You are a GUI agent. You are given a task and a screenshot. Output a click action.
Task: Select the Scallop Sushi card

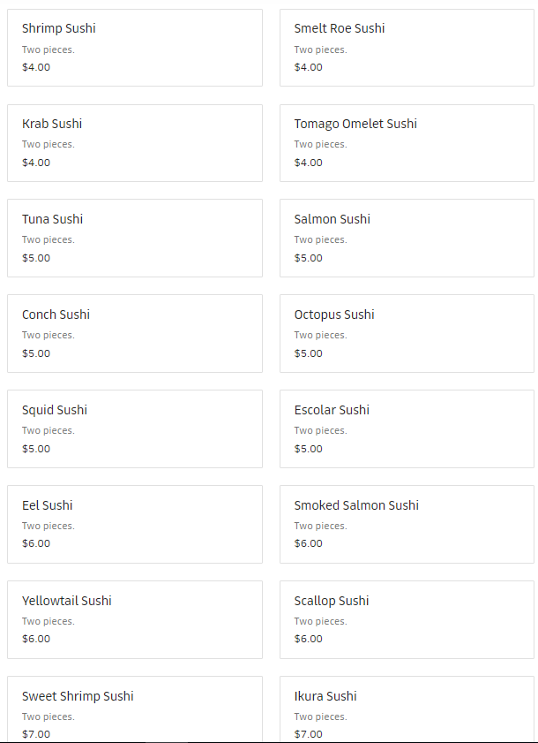click(x=407, y=619)
